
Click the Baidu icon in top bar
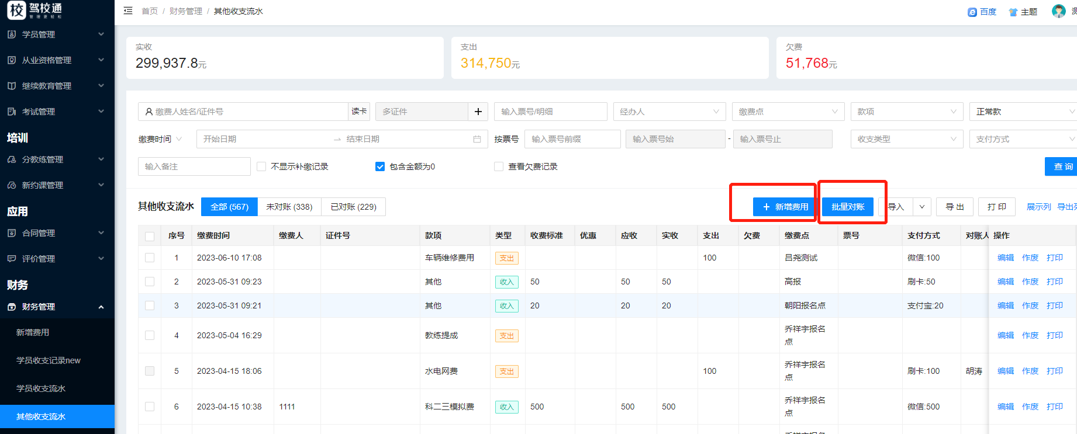pos(972,12)
